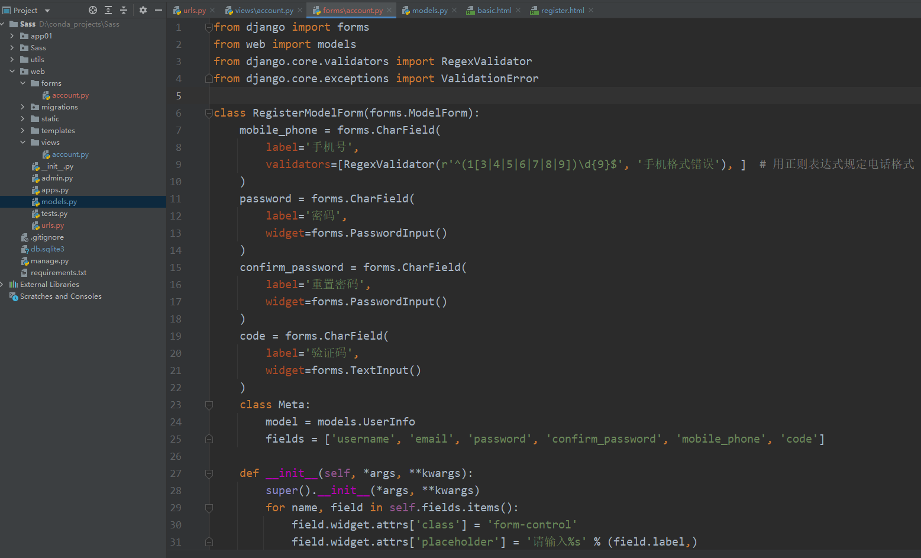
Task: Close the forms\account.py tab
Action: (x=389, y=10)
